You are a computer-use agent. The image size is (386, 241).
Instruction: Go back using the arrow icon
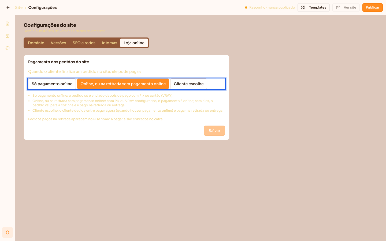tap(8, 7)
